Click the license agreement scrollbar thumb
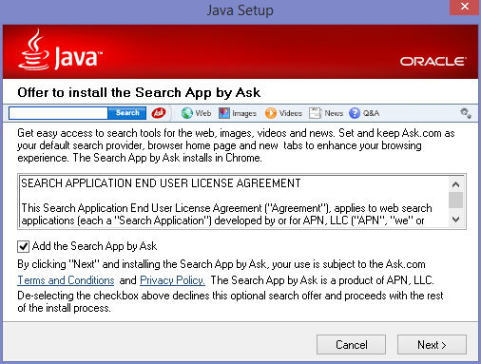 [x=456, y=200]
